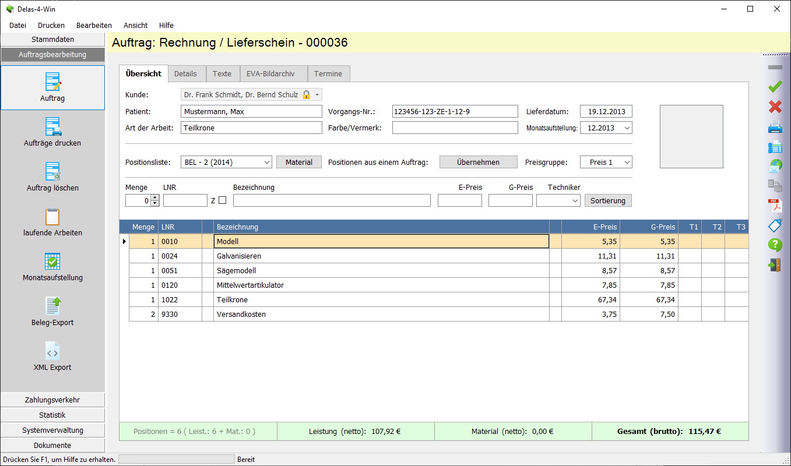Click the exit door icon
The width and height of the screenshot is (791, 466).
(x=775, y=265)
